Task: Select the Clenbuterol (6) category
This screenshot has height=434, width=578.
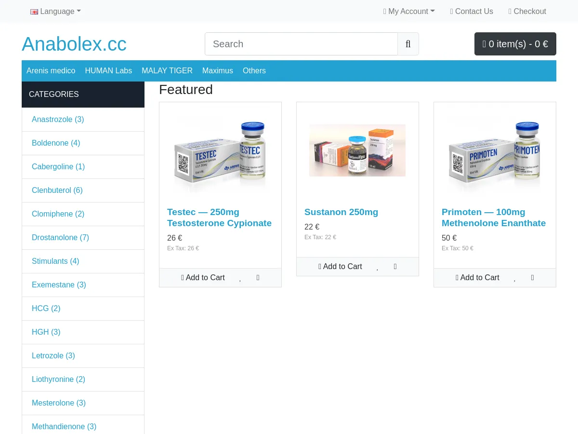Action: tap(57, 190)
